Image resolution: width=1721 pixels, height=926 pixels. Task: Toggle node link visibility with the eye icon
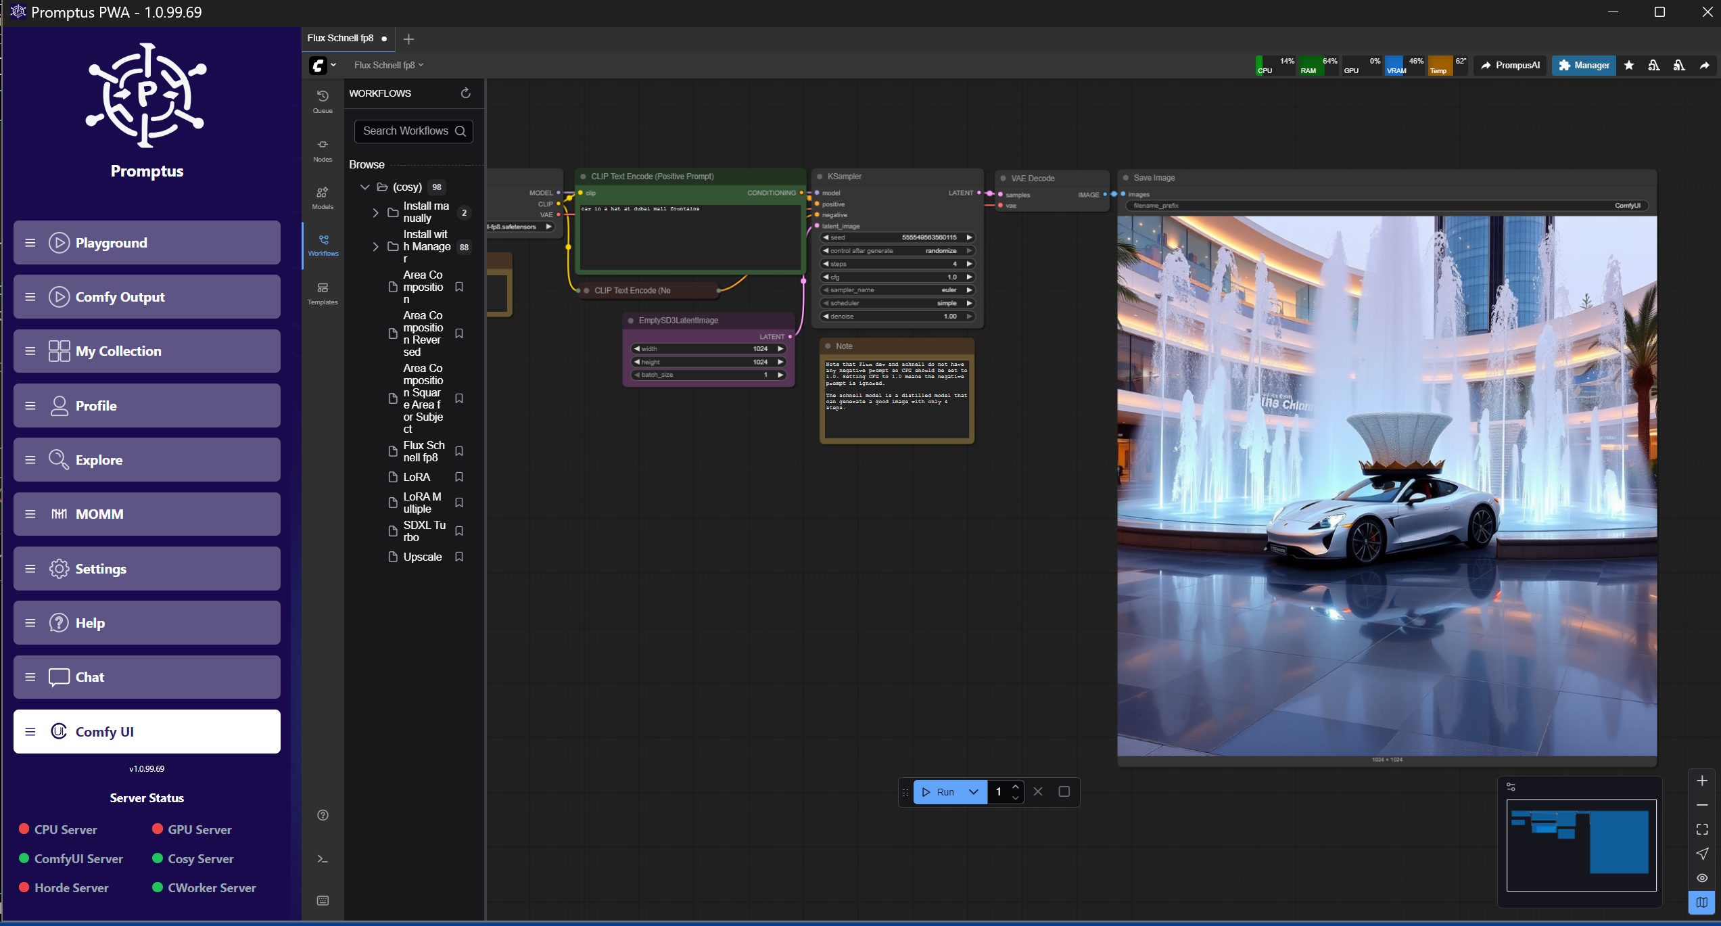pyautogui.click(x=1702, y=877)
